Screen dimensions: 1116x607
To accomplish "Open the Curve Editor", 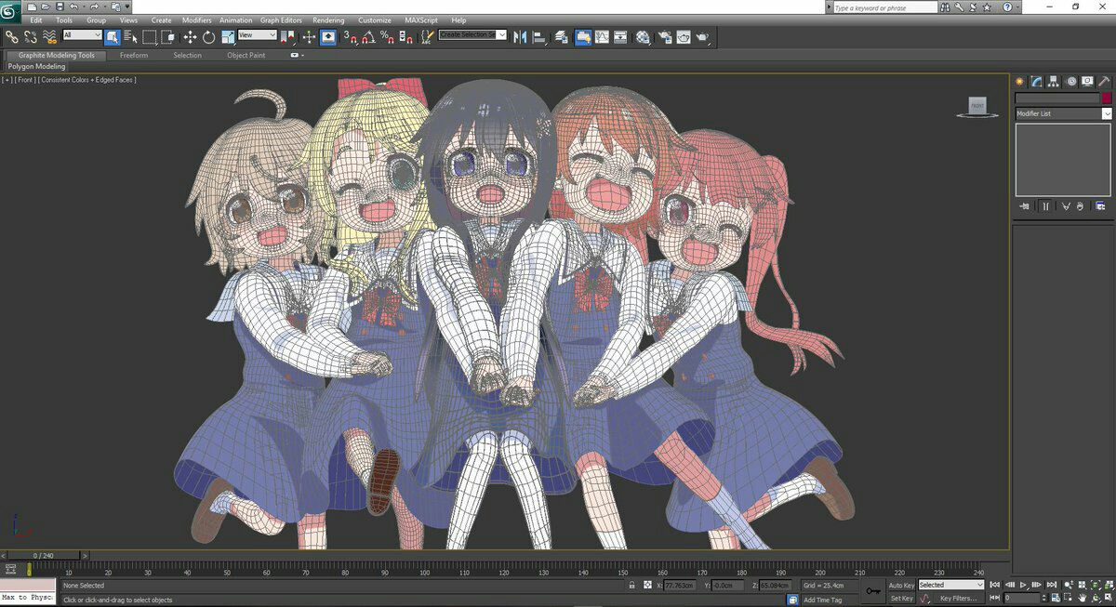I will point(602,37).
